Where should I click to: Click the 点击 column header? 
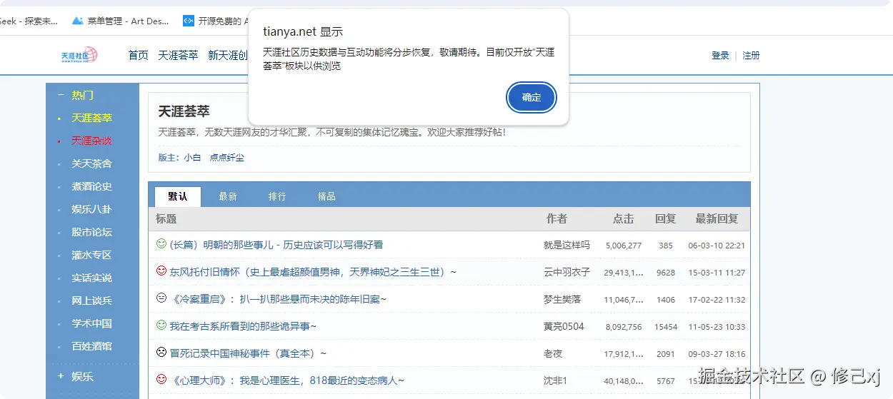623,218
